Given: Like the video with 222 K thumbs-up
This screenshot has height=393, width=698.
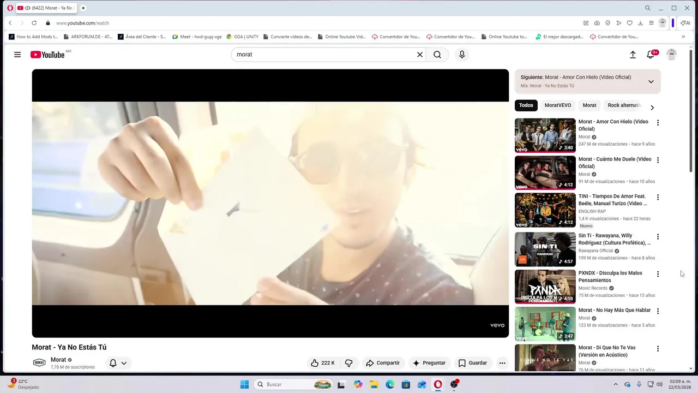Looking at the screenshot, I should [x=323, y=363].
